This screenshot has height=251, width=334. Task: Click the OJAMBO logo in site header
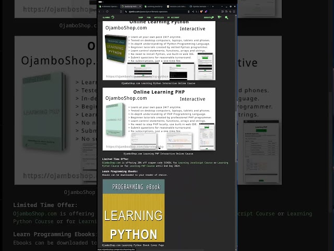coord(109,17)
